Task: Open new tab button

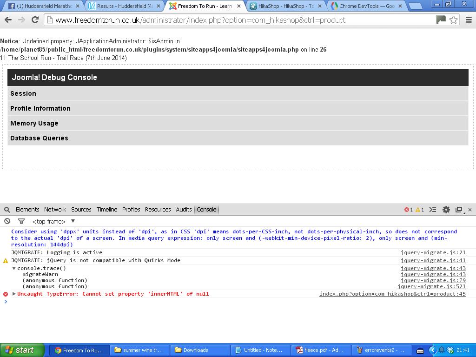Action: click(415, 6)
